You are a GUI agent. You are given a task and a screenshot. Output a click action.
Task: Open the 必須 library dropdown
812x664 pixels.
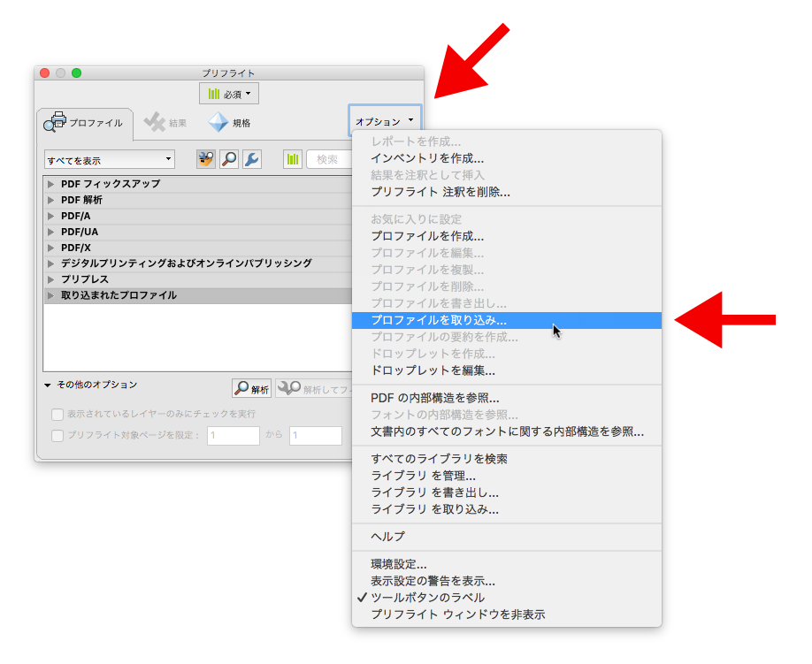[x=229, y=94]
